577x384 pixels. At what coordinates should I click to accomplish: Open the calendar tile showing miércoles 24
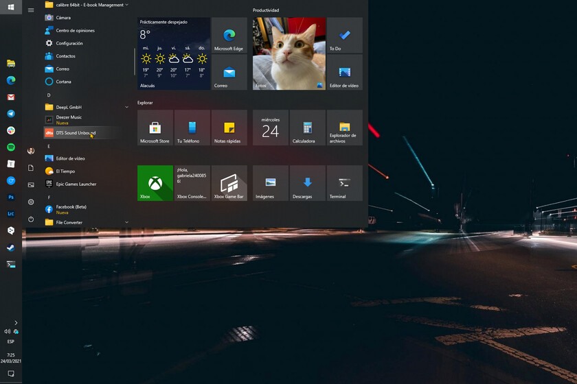[x=271, y=128]
